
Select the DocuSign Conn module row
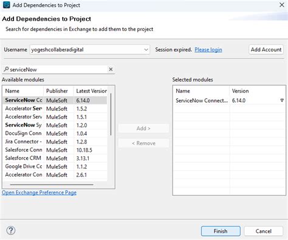point(55,134)
